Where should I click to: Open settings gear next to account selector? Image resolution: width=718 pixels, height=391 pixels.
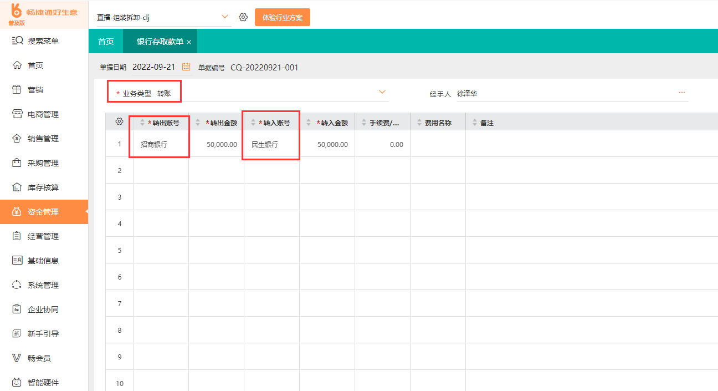(243, 17)
